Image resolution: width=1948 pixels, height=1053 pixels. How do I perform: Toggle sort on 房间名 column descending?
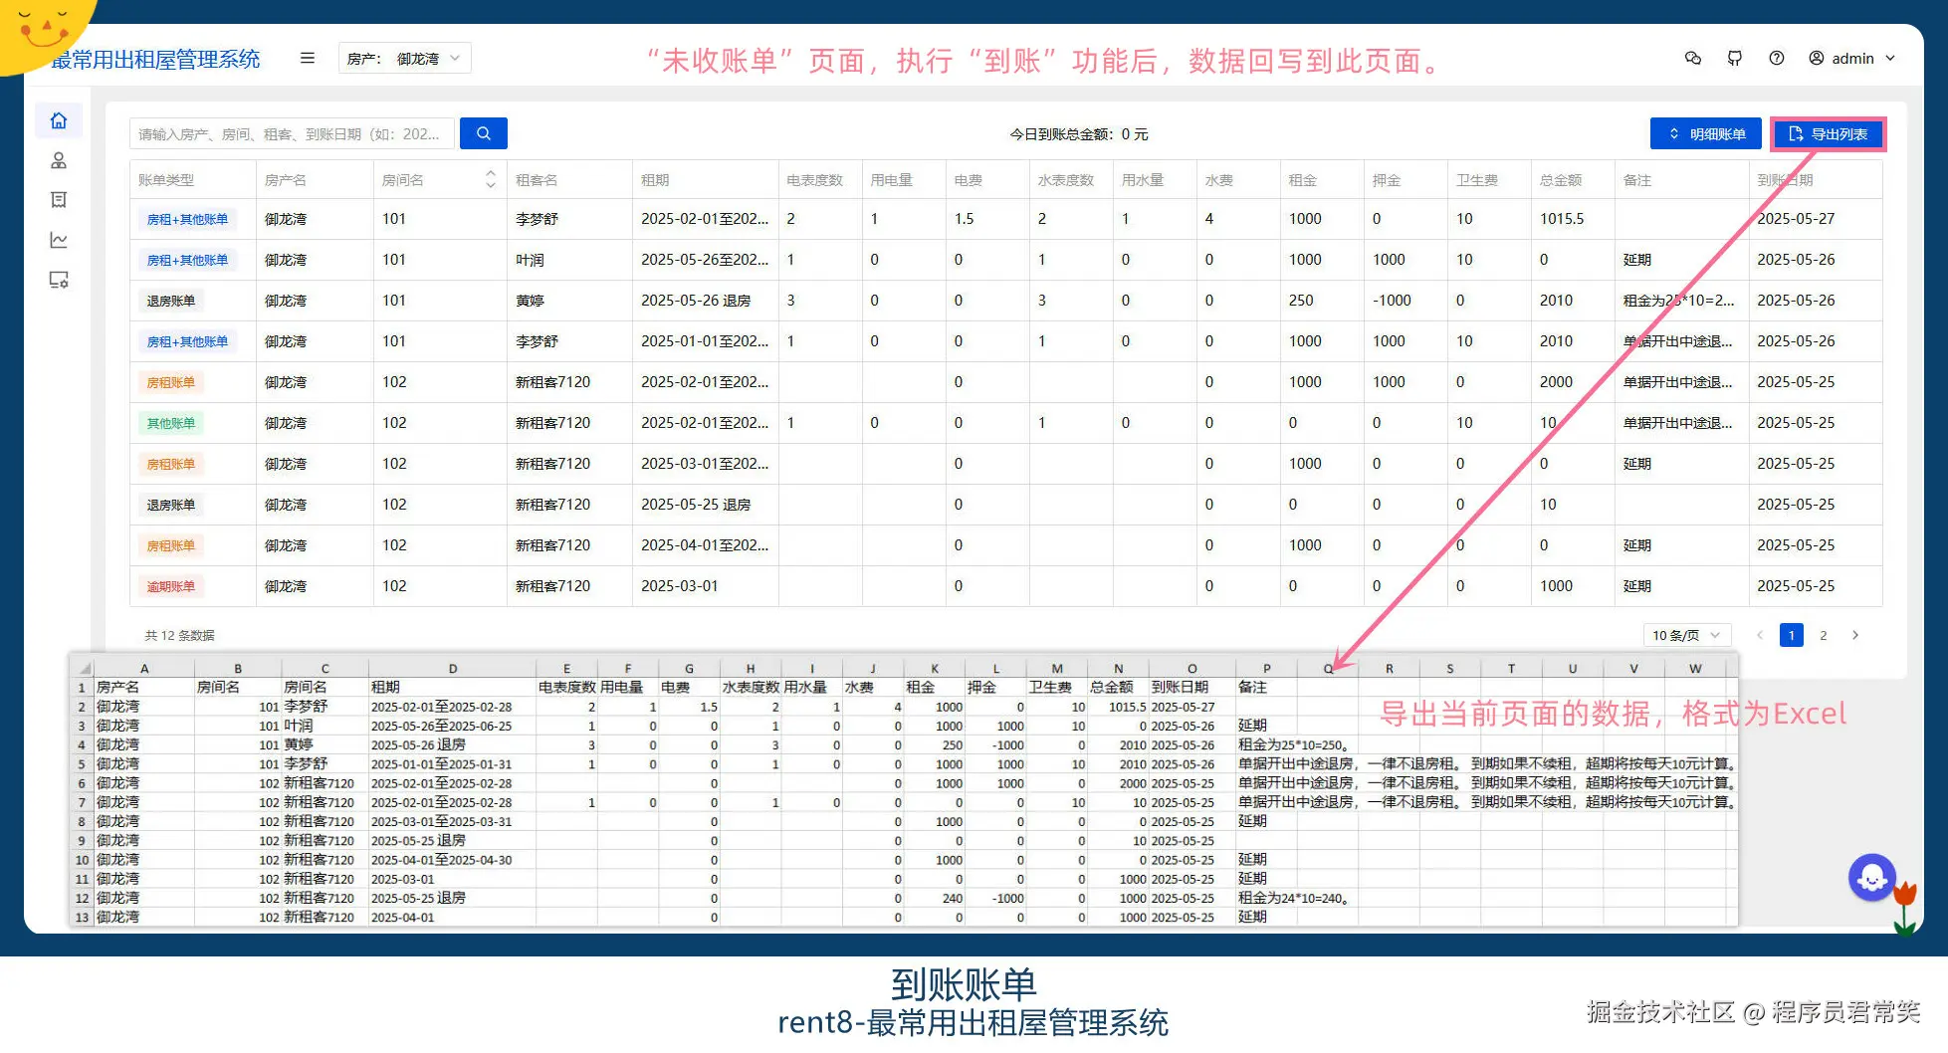click(x=490, y=184)
